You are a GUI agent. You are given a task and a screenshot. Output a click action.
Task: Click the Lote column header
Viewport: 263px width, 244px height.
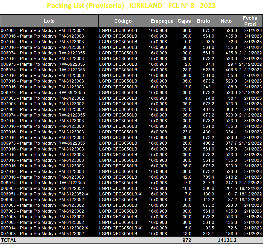pos(49,21)
